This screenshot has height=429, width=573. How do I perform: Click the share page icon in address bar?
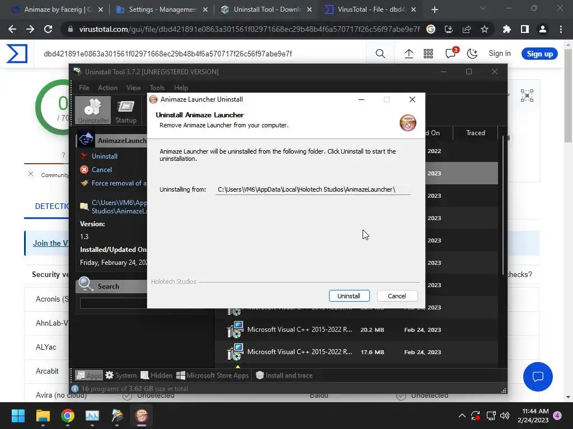tap(467, 29)
